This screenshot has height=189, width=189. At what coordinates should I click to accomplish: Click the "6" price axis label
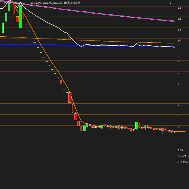tap(178, 84)
